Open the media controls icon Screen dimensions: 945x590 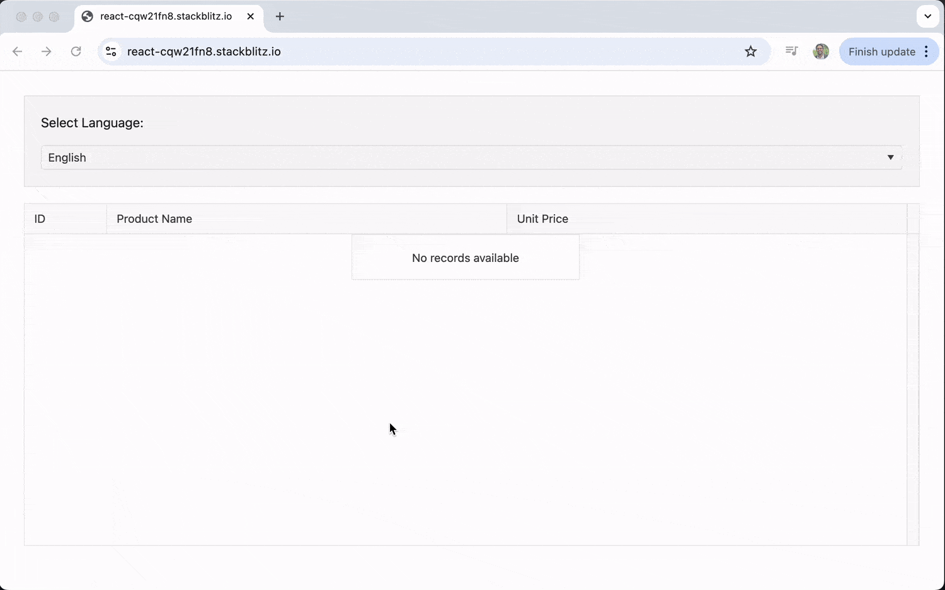pyautogui.click(x=791, y=51)
